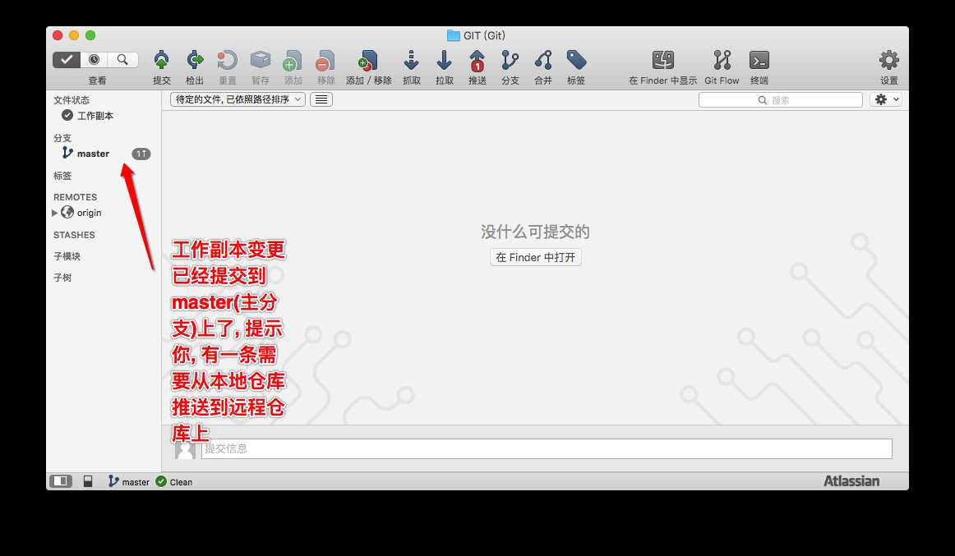This screenshot has height=556, width=955.
Task: Click the 暂存 (stash) toolbar icon
Action: point(260,61)
